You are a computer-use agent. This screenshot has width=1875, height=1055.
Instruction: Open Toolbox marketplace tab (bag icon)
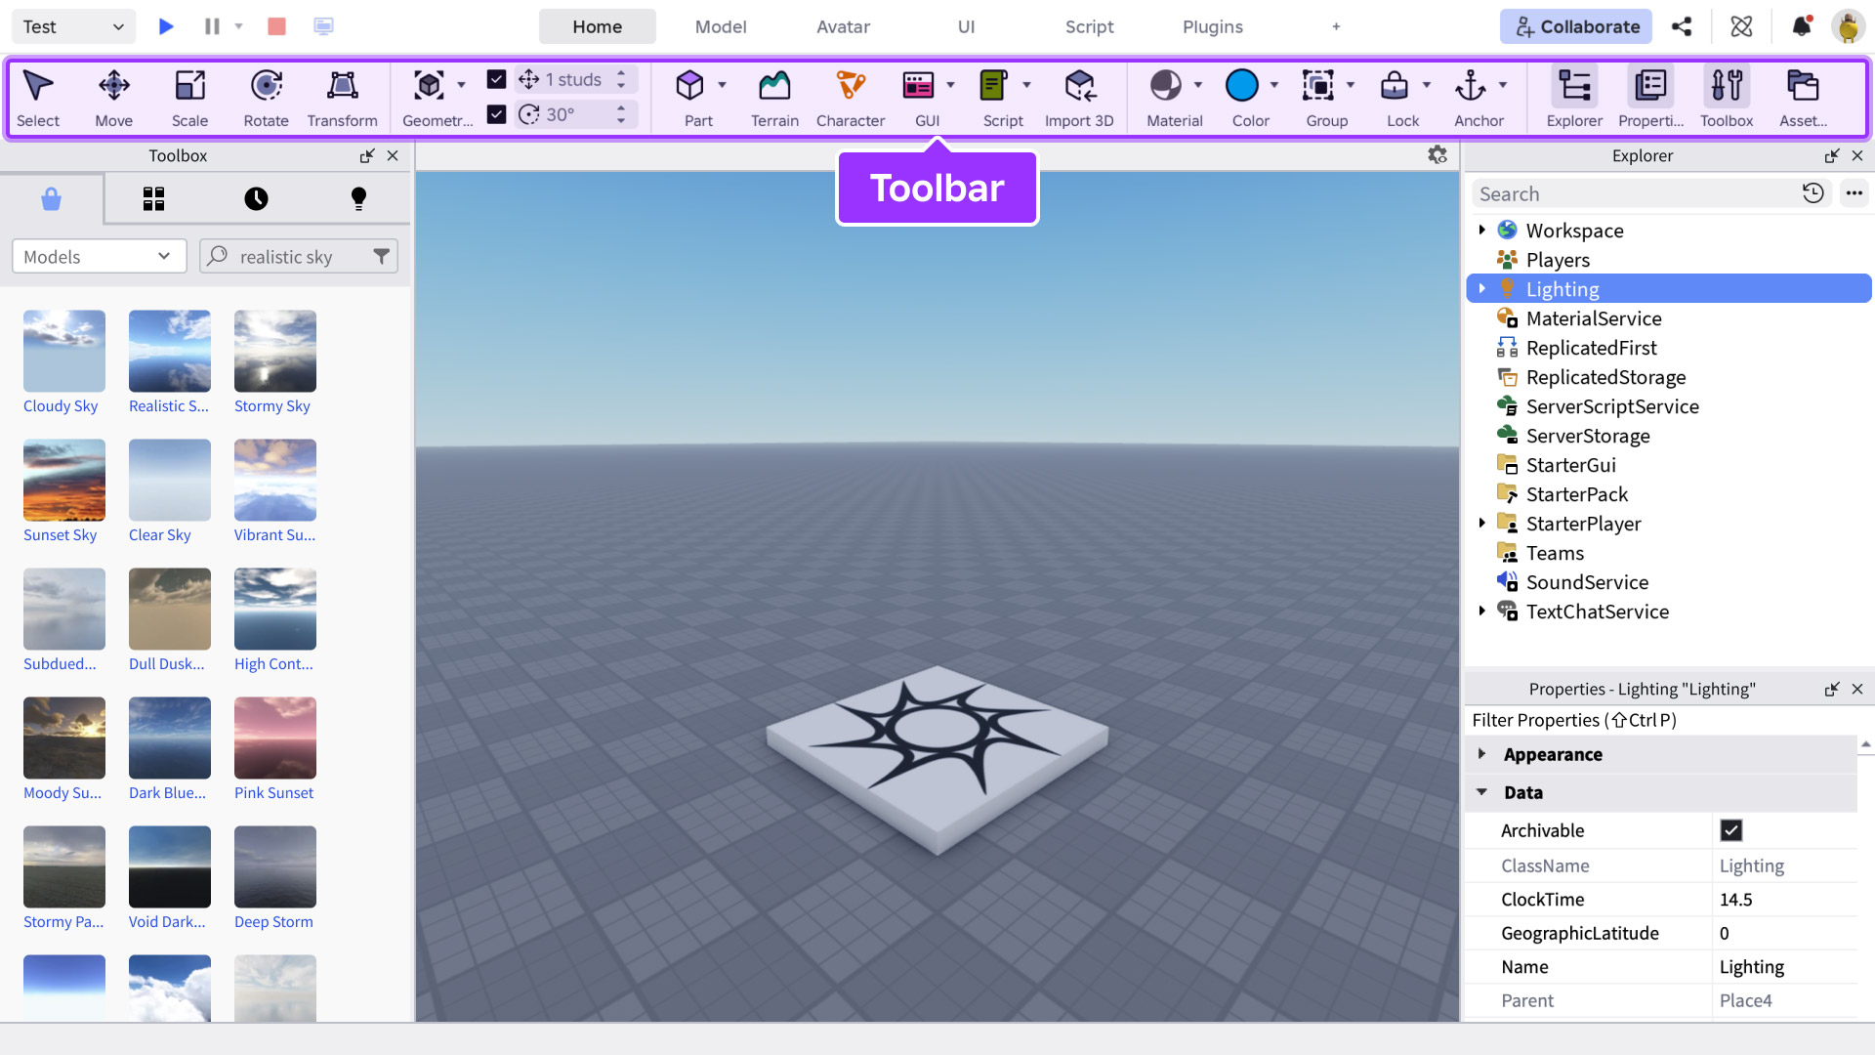(x=52, y=199)
